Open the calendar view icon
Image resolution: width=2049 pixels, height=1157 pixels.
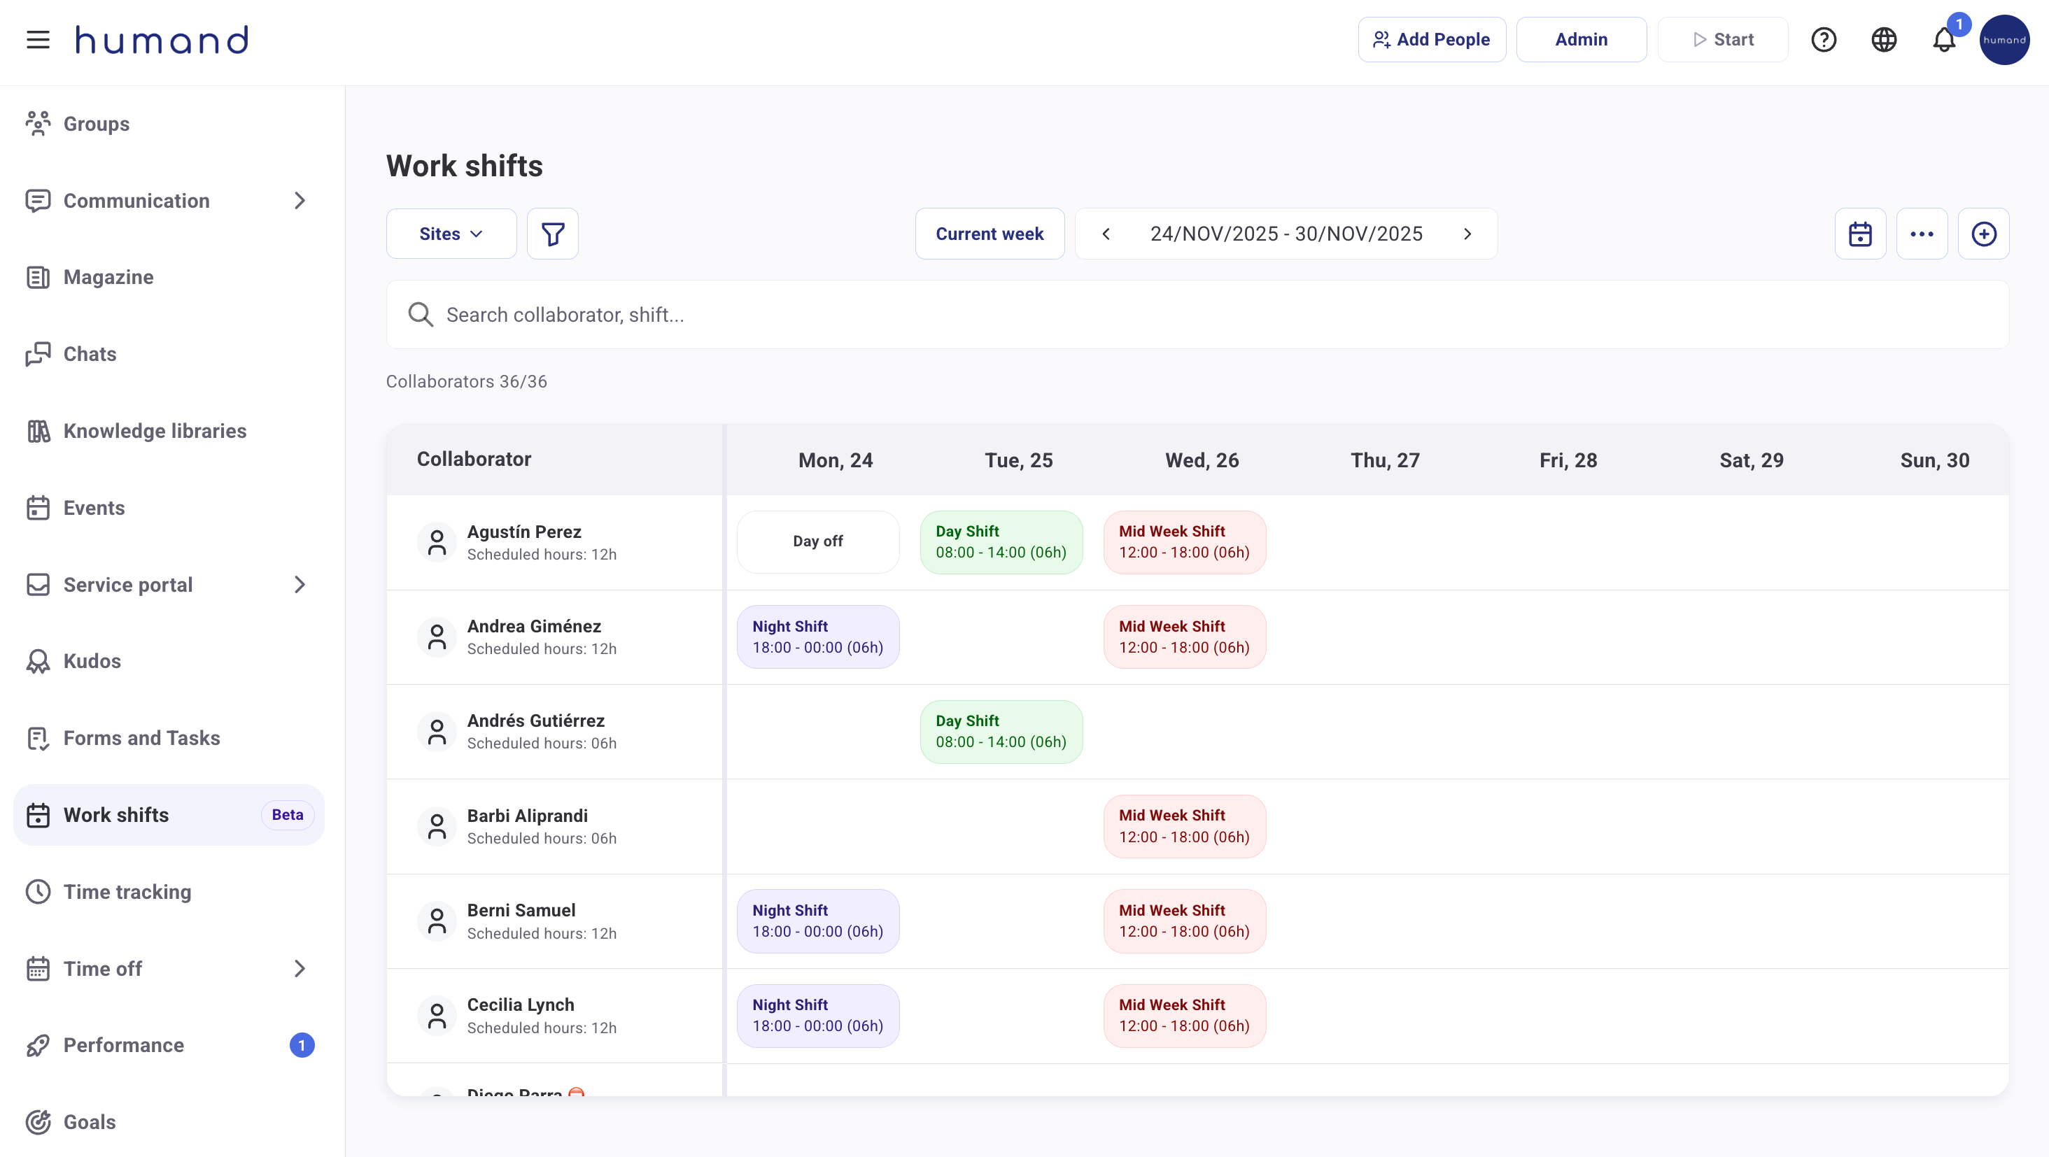pos(1859,234)
